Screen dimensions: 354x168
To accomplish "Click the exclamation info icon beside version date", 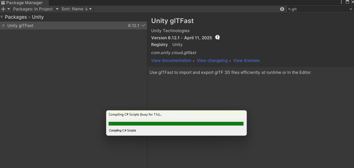I will tap(217, 37).
